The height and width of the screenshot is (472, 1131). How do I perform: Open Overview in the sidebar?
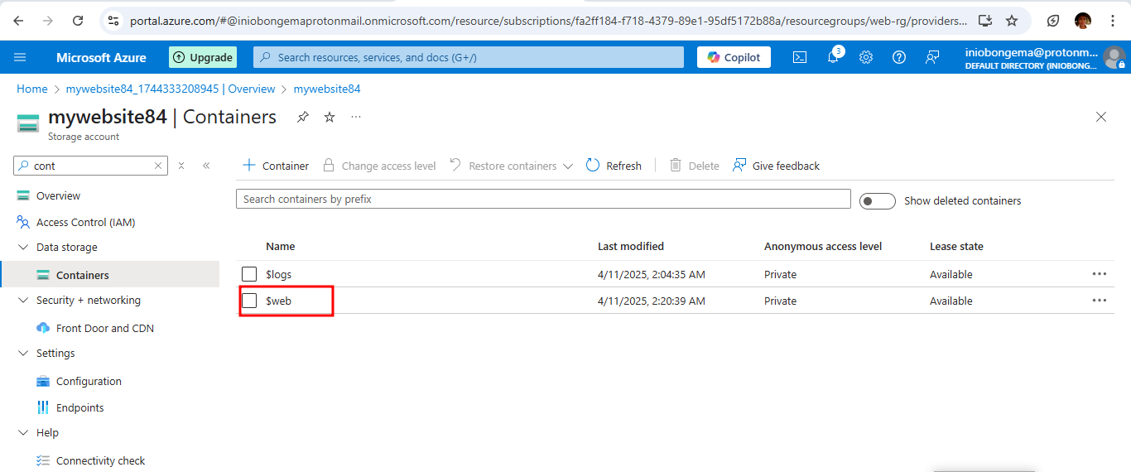58,195
